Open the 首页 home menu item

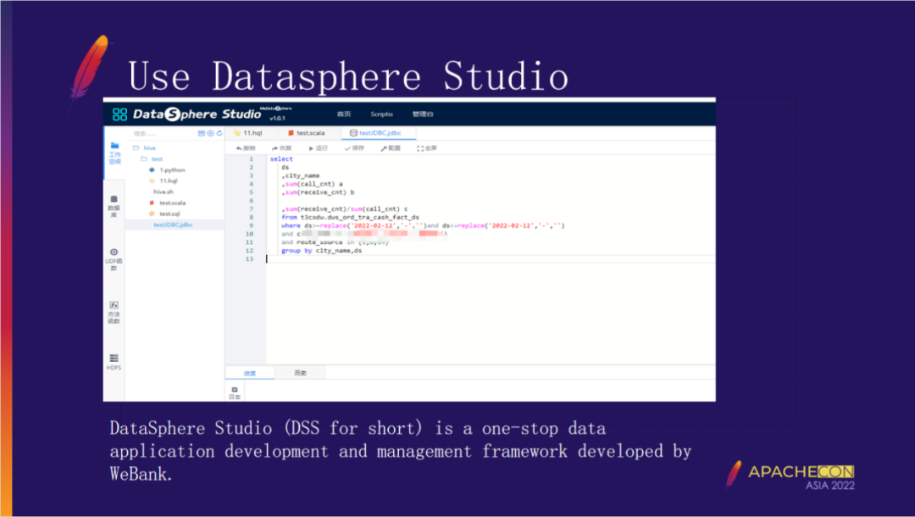(x=344, y=114)
